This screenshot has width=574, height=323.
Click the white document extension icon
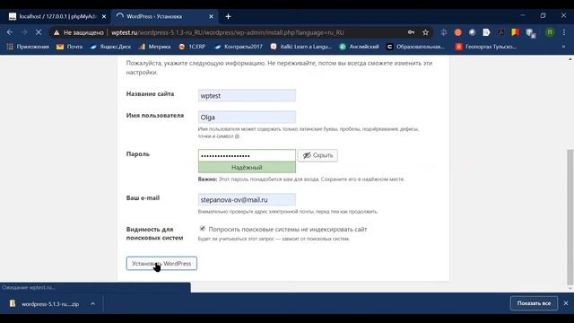486,32
